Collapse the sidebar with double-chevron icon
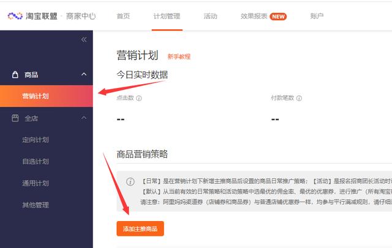This screenshot has width=392, height=248. point(84,40)
